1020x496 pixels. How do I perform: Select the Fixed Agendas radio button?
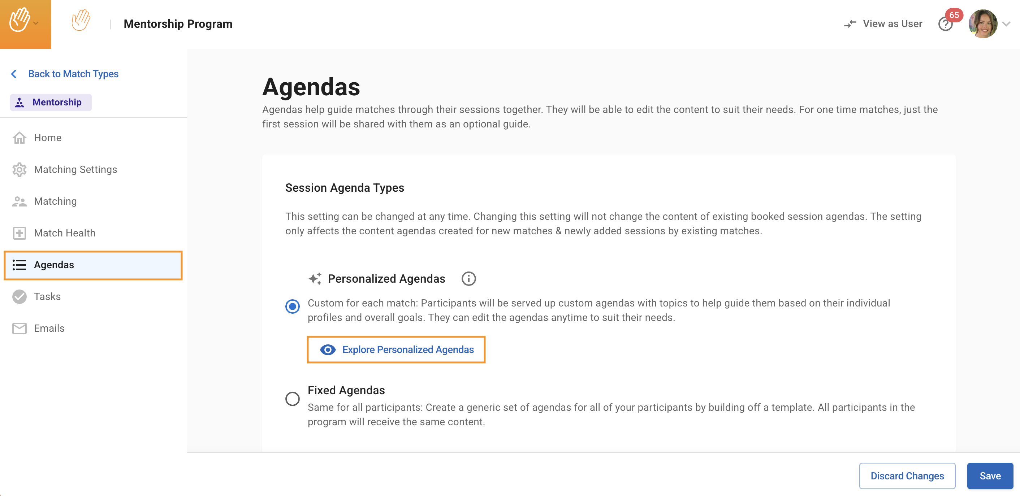(293, 399)
